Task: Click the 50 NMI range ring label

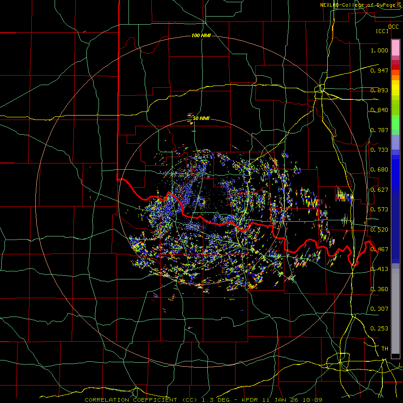Action: click(201, 118)
